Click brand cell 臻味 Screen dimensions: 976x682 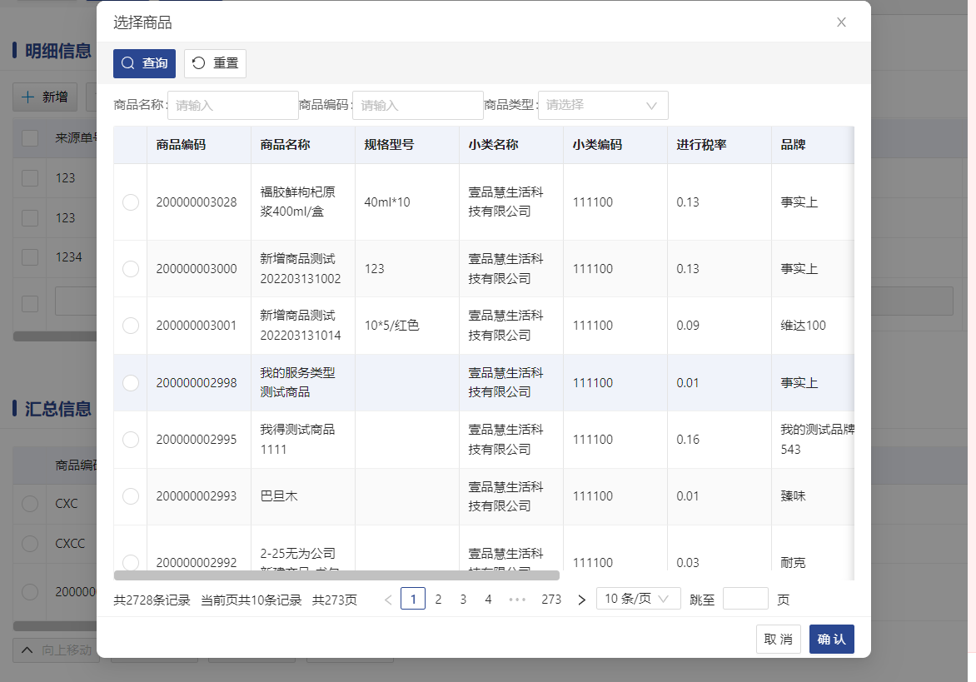point(793,496)
